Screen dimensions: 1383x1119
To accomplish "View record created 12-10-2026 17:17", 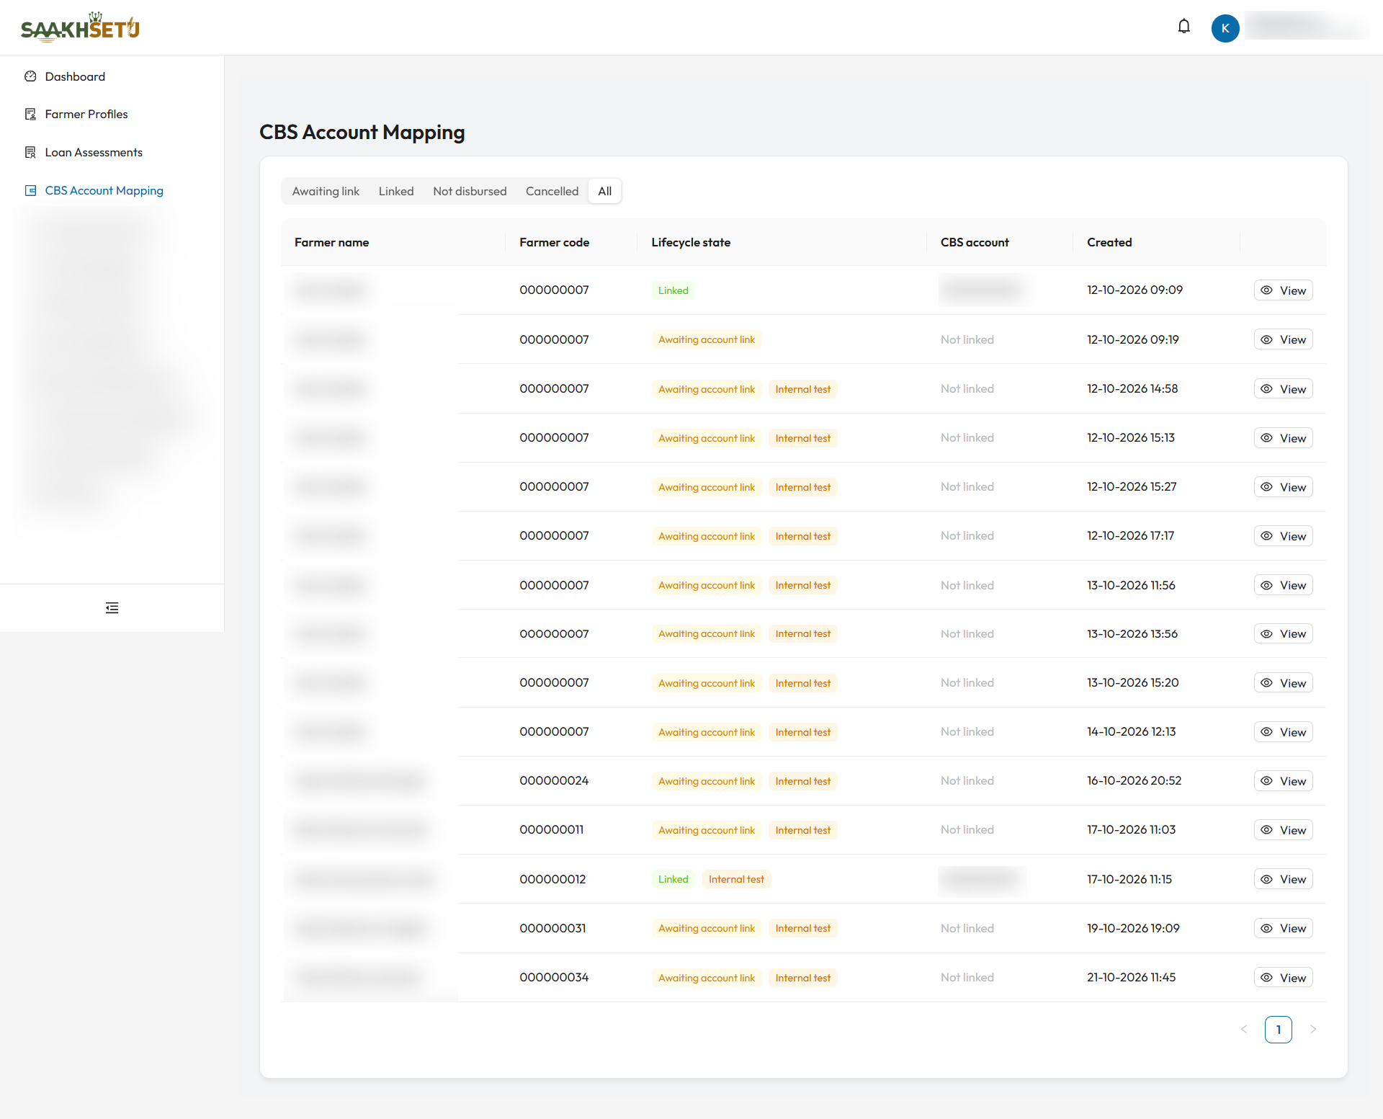I will [x=1283, y=536].
